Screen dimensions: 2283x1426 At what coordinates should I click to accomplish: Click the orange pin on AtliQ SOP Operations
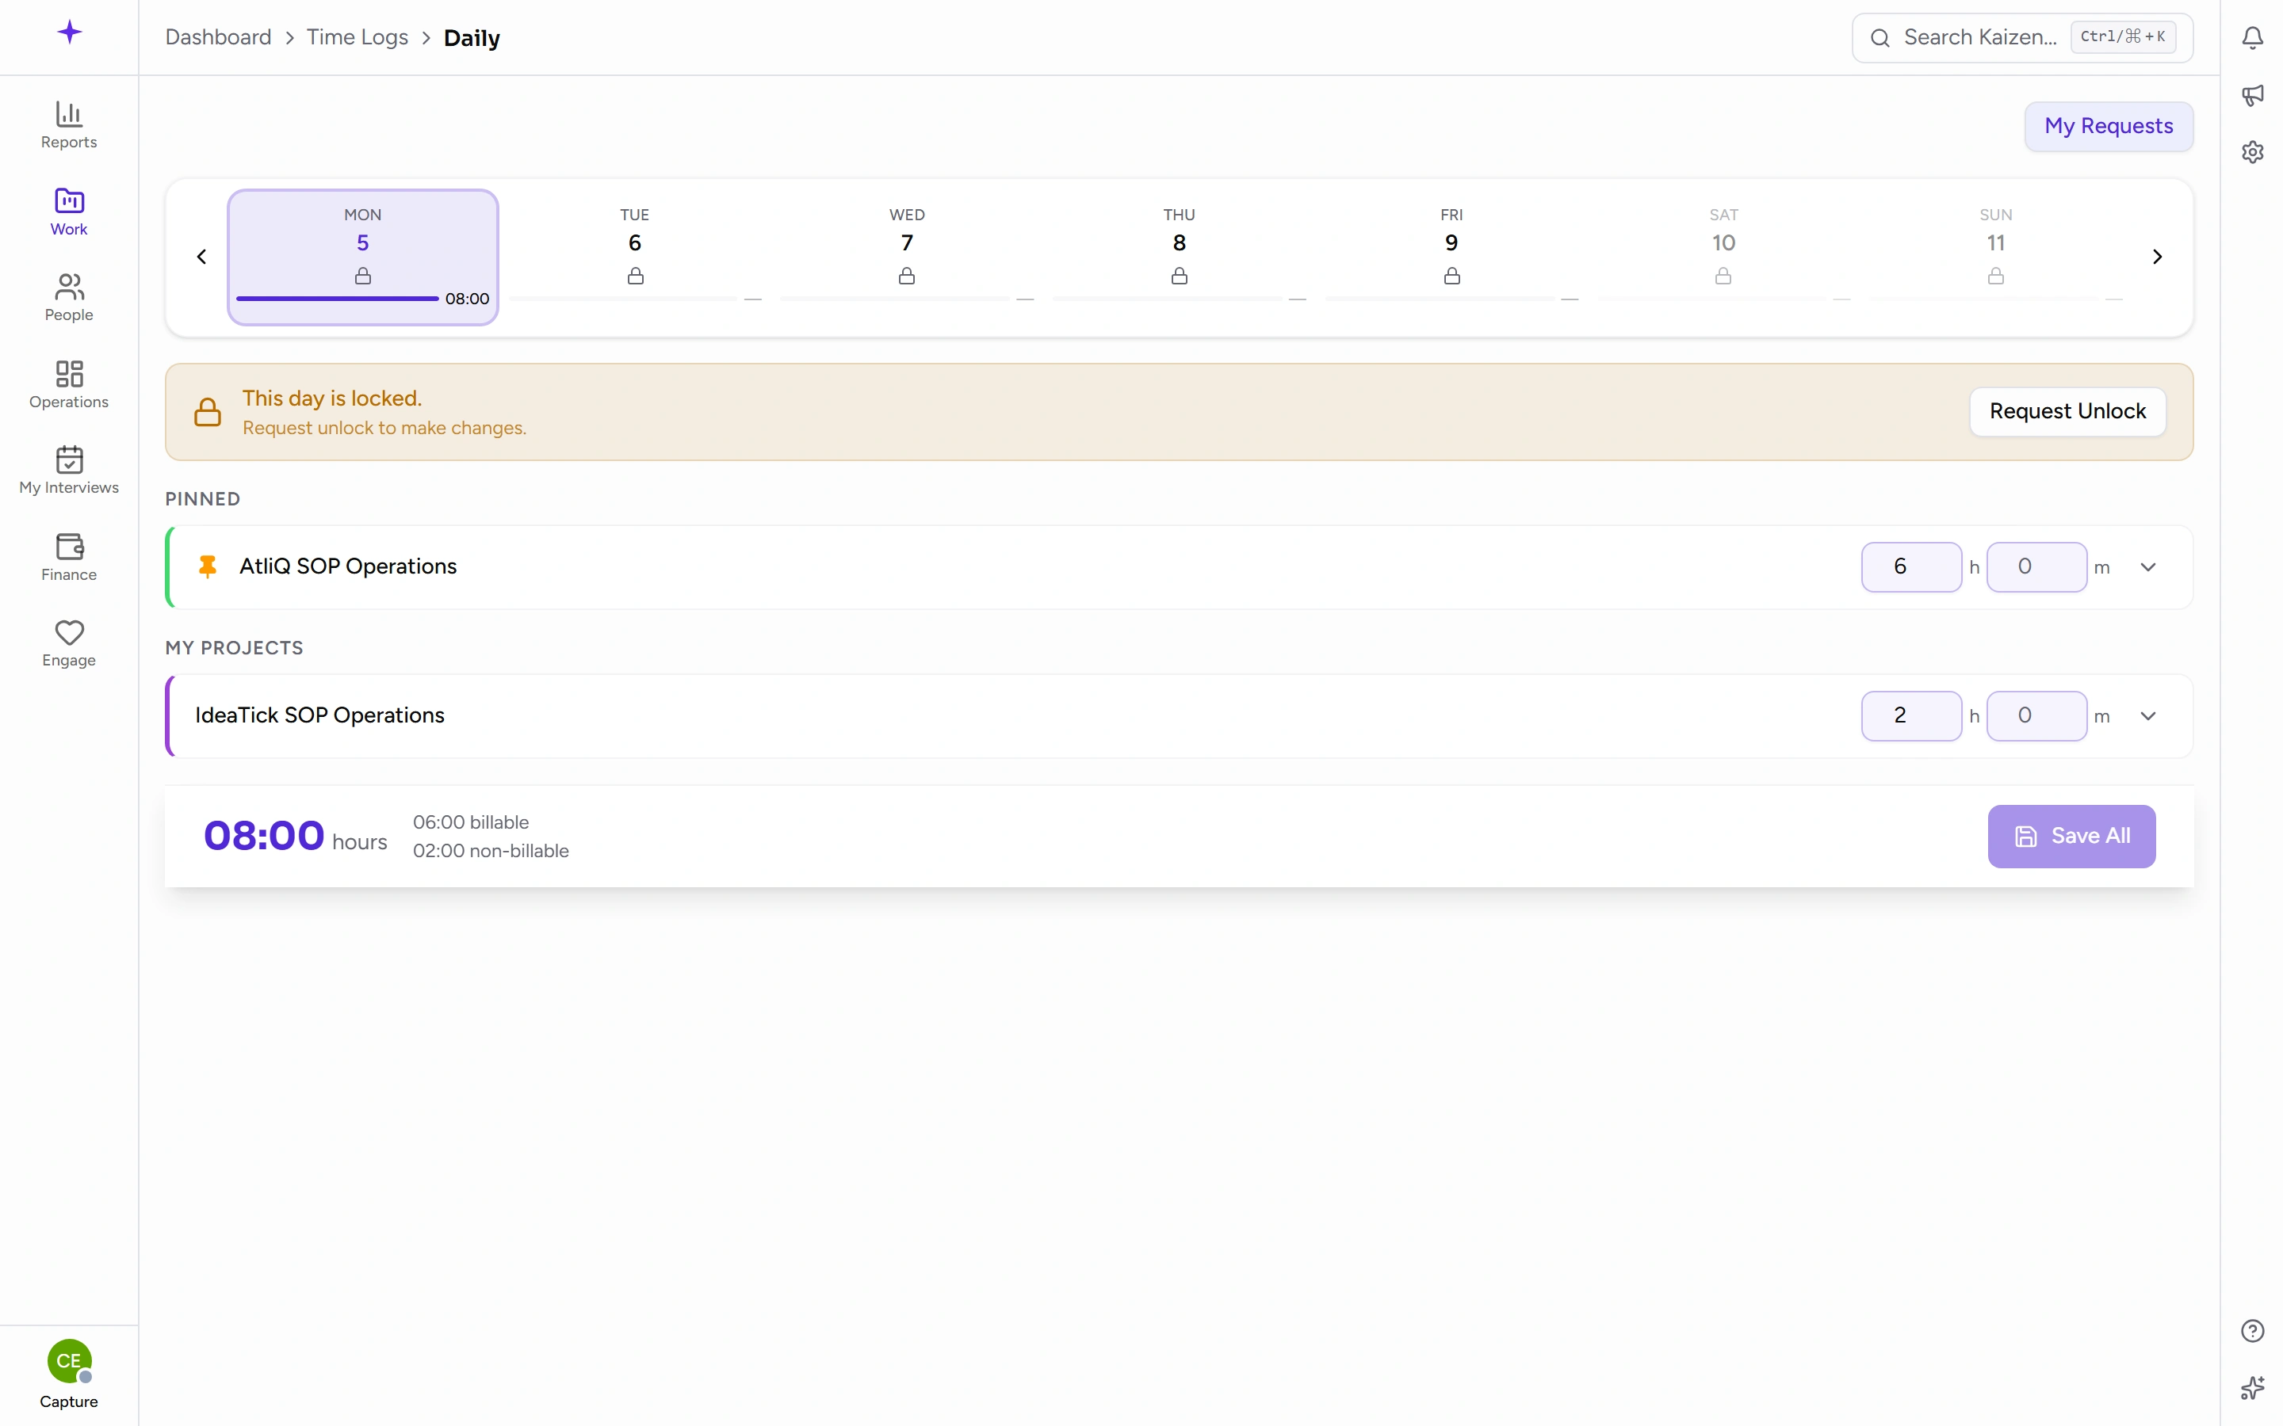pyautogui.click(x=208, y=566)
